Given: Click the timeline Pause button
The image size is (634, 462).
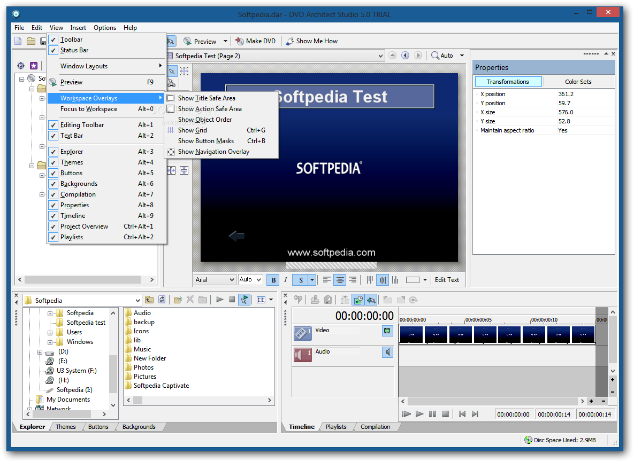Looking at the screenshot, I should [432, 414].
